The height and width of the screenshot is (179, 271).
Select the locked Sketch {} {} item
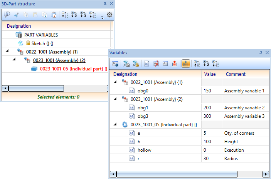tap(42, 43)
